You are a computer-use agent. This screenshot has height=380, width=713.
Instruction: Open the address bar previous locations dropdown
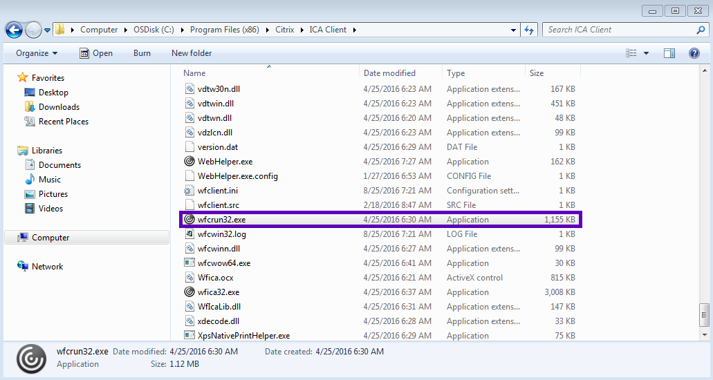tap(513, 30)
